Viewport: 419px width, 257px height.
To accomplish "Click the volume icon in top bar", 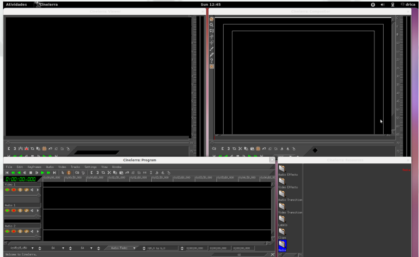I will (383, 5).
